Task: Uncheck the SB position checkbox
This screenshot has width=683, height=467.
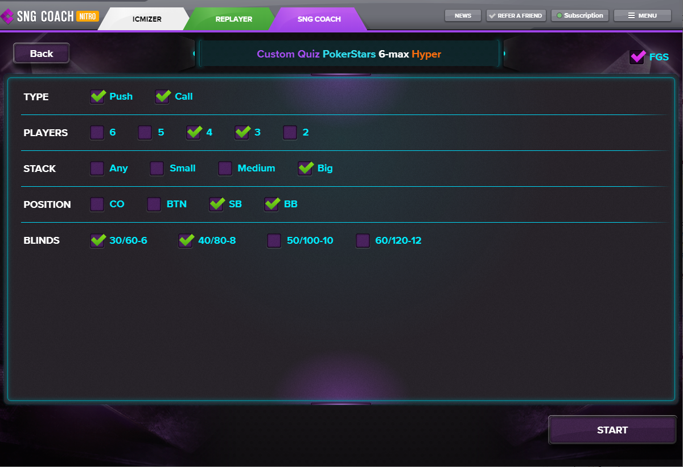Action: pos(217,204)
